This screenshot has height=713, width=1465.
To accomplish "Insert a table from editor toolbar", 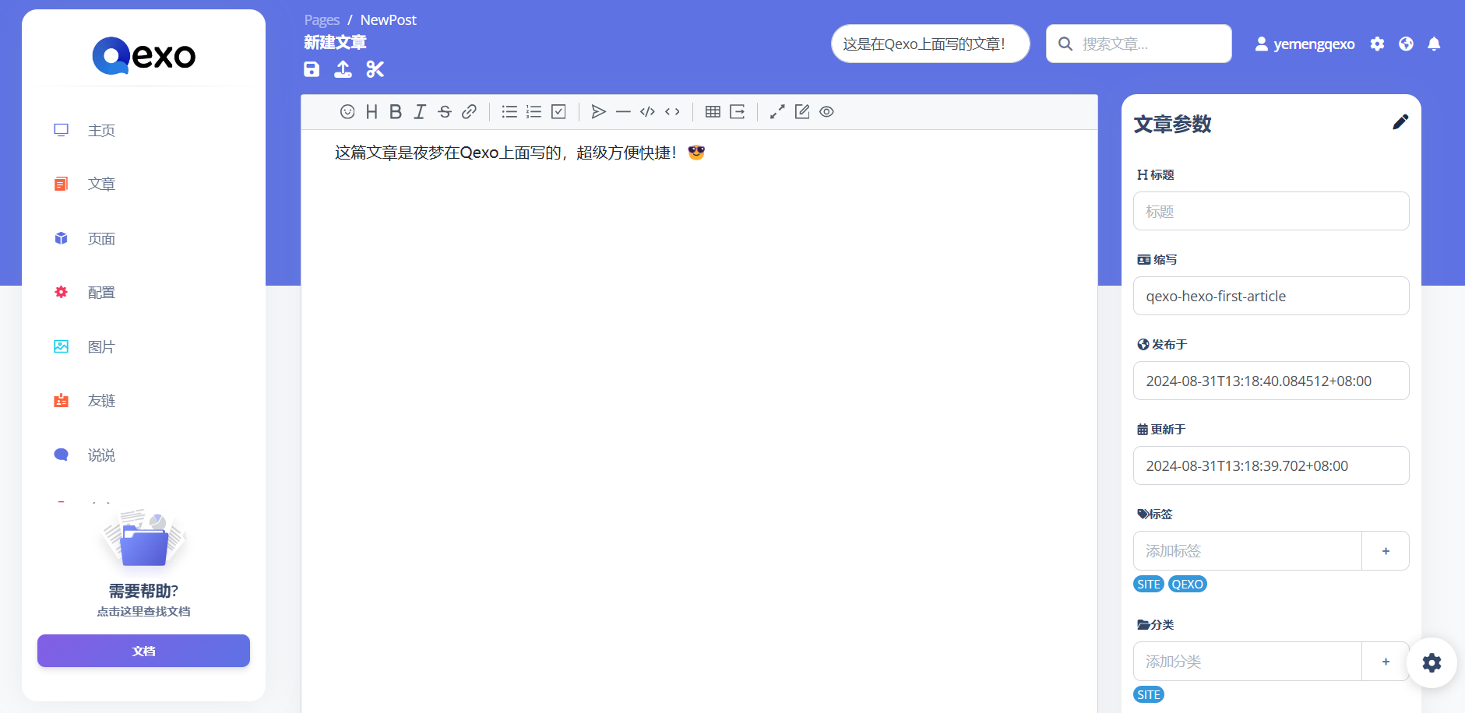I will point(713,112).
